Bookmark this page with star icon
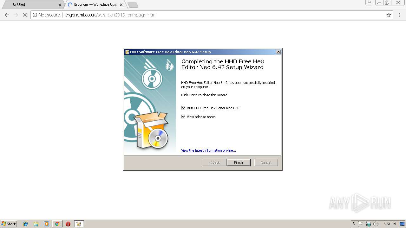Image resolution: width=406 pixels, height=228 pixels. 389,15
